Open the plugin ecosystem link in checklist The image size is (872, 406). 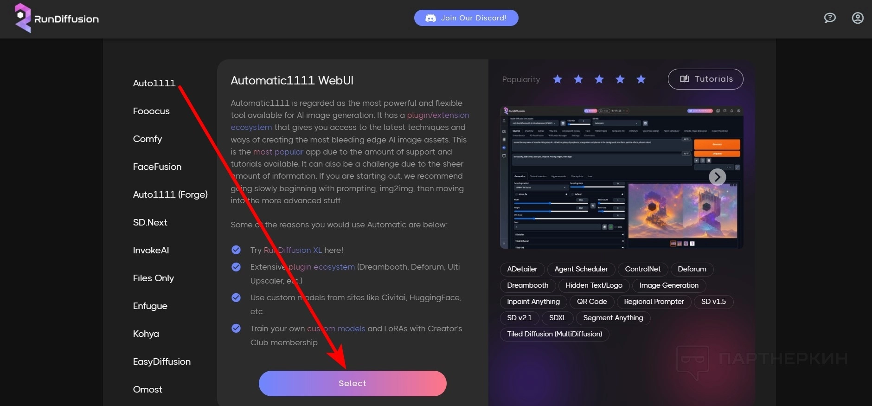321,267
